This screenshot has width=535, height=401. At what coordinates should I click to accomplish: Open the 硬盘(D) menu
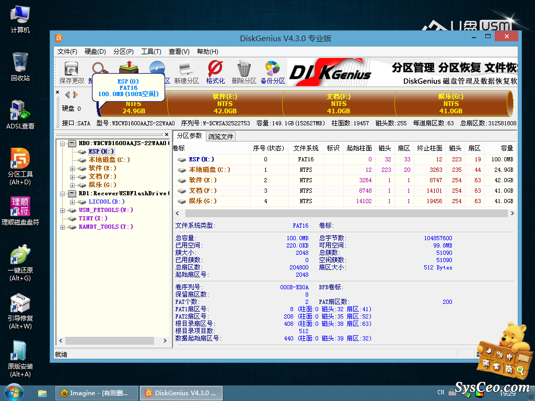coord(95,52)
